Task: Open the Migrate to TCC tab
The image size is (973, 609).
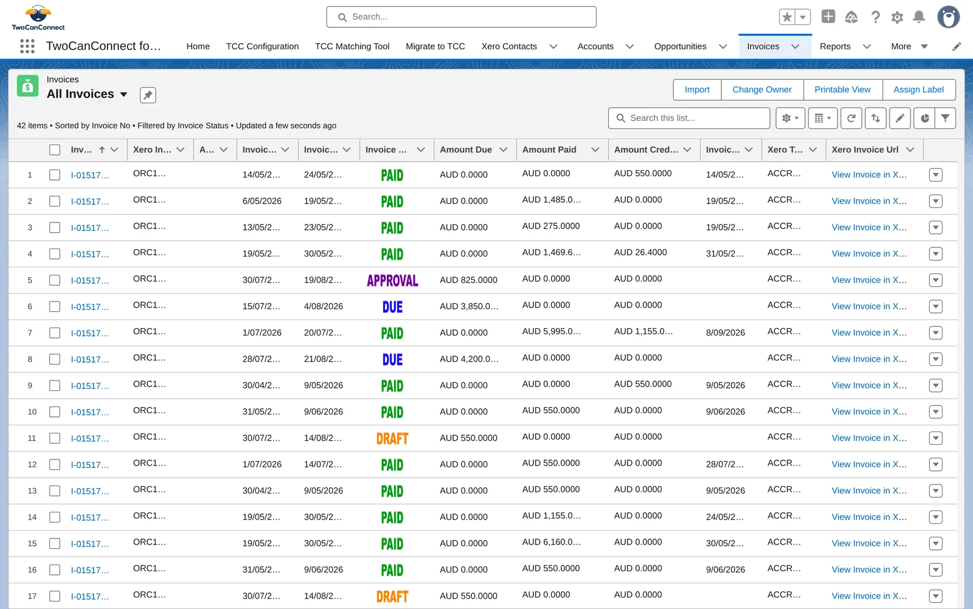Action: 435,46
